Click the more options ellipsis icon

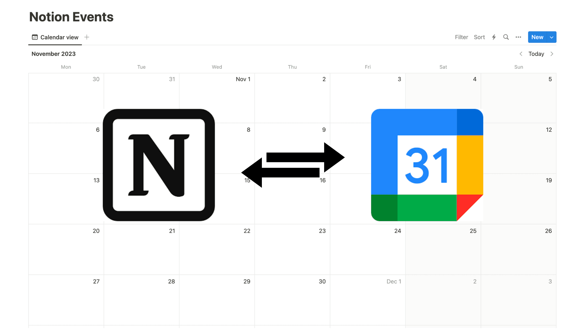point(519,37)
